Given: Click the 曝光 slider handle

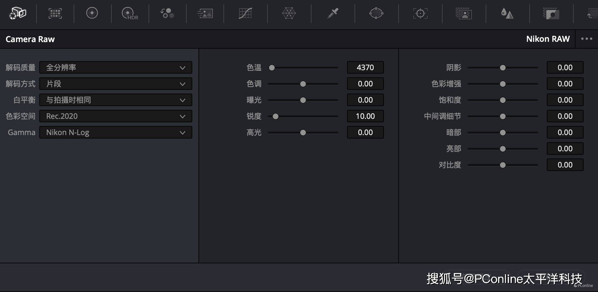Looking at the screenshot, I should (303, 100).
